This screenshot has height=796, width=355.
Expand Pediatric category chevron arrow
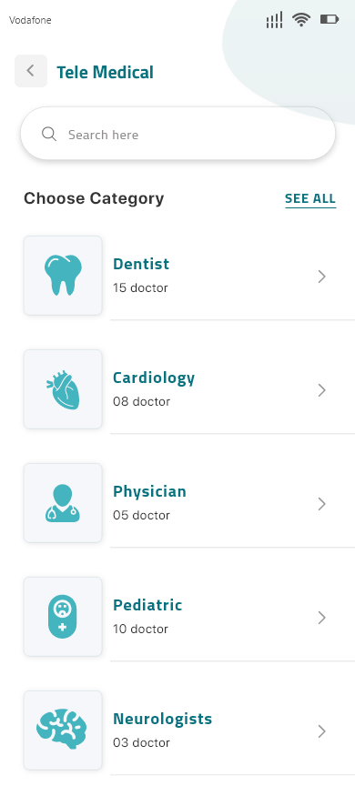[321, 618]
